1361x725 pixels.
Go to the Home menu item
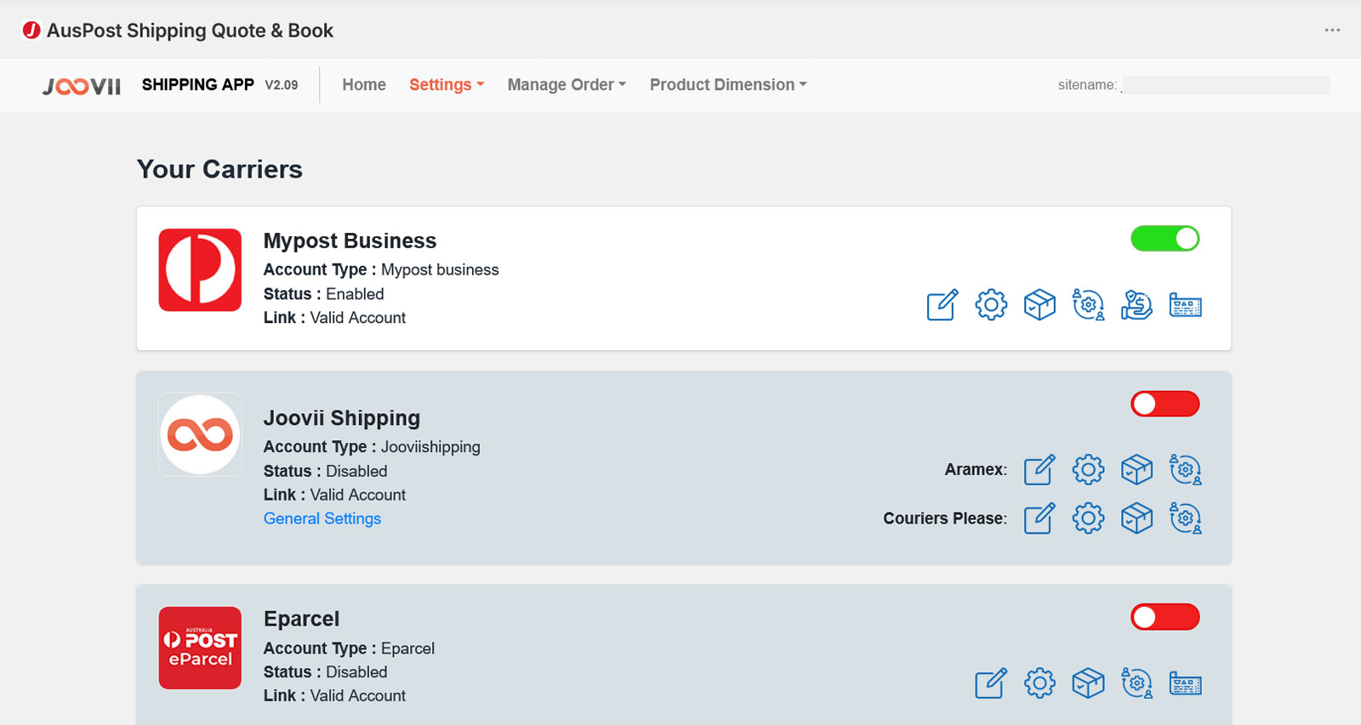point(364,85)
